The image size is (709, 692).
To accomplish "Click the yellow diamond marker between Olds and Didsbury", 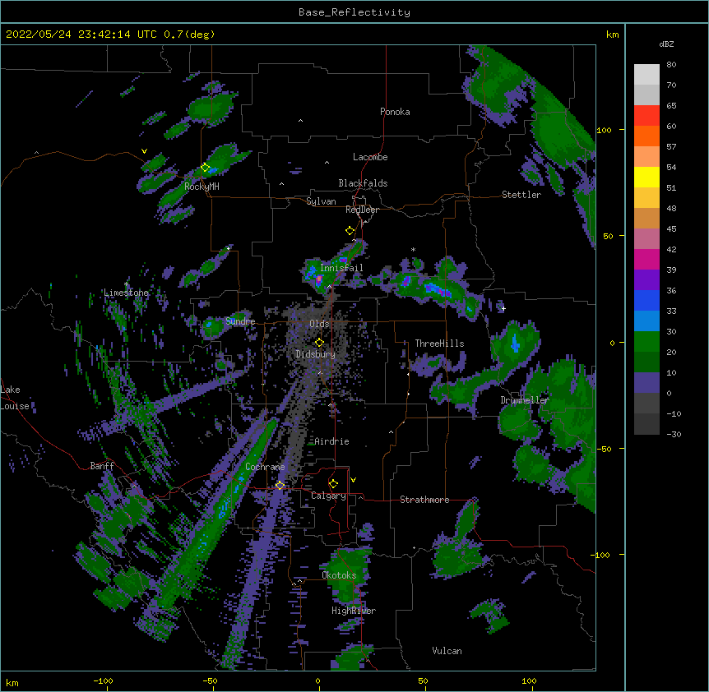I will pos(319,343).
